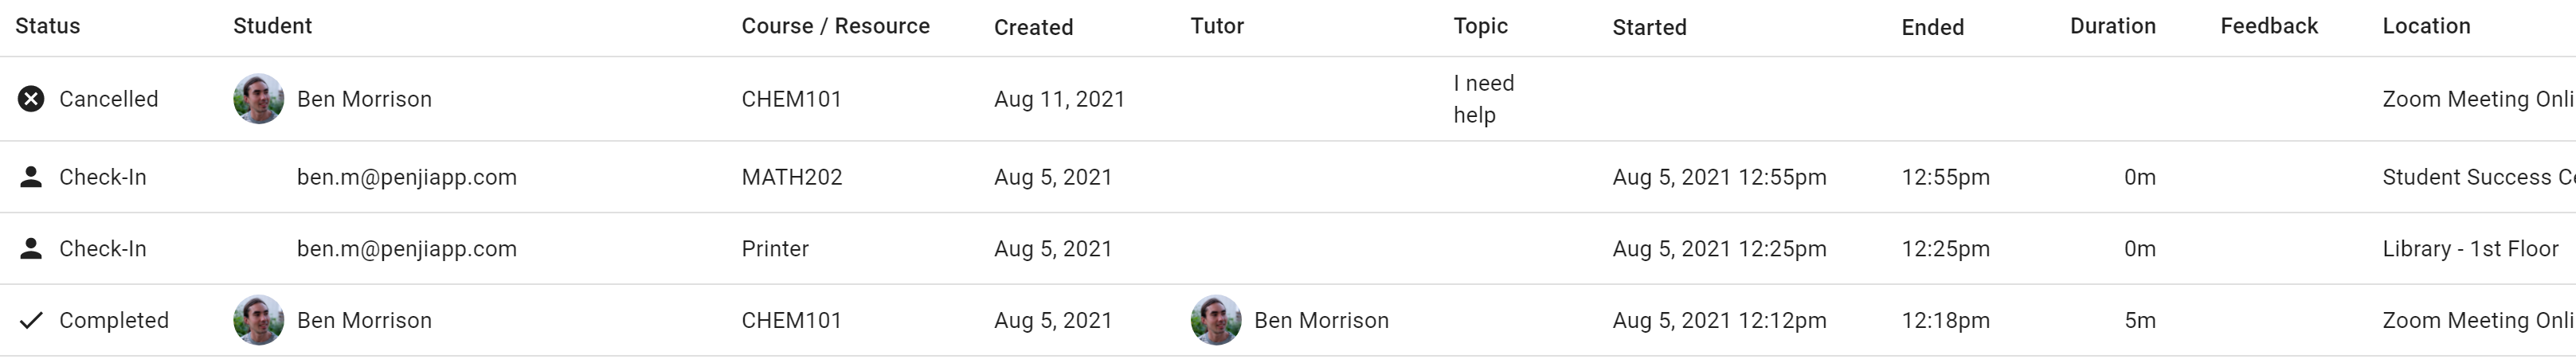Click the tutor Ben Morrison avatar

[x=1215, y=321]
